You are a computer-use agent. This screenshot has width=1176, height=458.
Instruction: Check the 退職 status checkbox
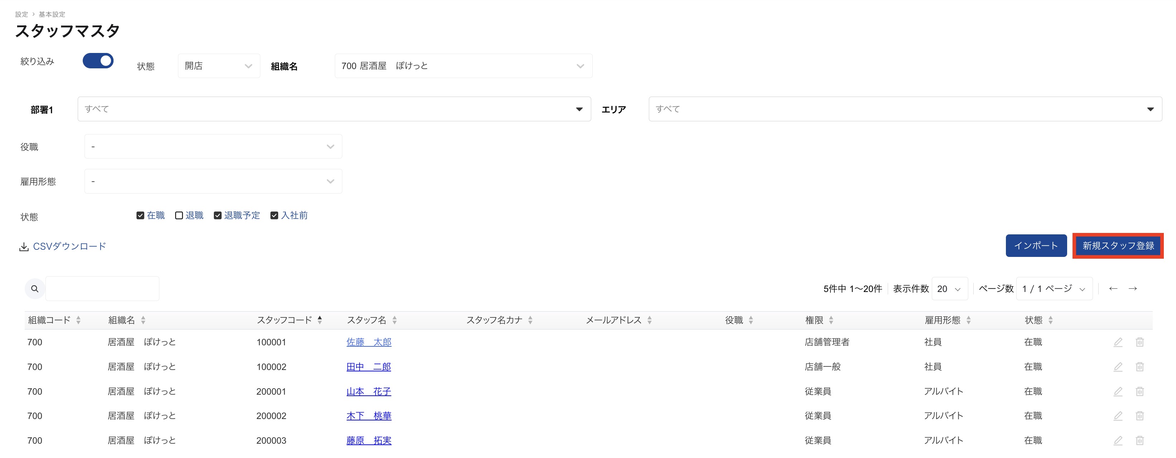(179, 215)
